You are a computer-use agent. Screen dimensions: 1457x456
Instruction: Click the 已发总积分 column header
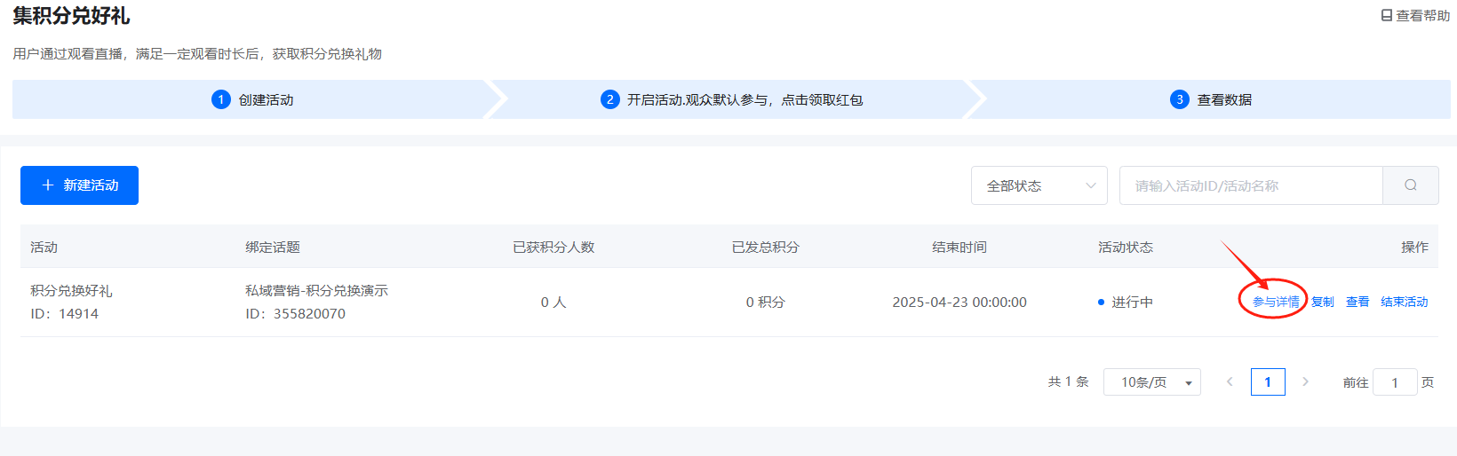tap(766, 248)
